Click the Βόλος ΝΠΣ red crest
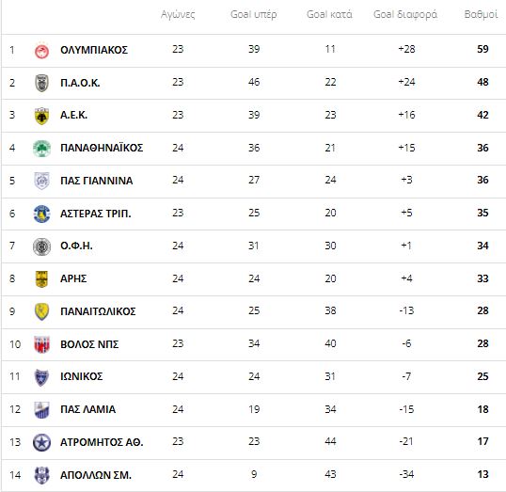This screenshot has height=492, width=506. pos(41,344)
